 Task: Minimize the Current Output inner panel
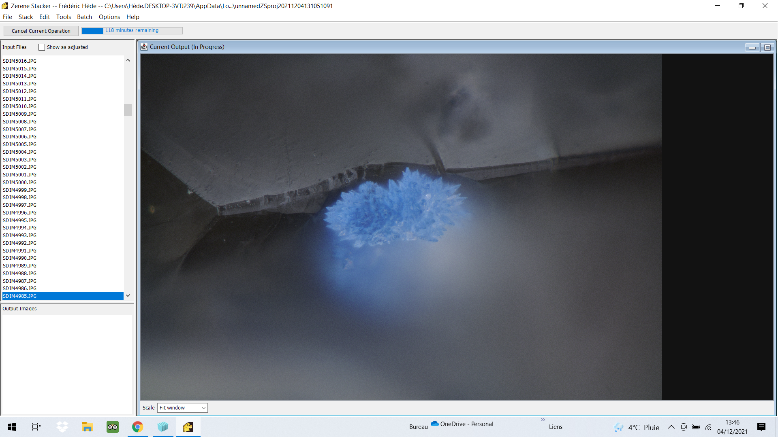(x=752, y=48)
